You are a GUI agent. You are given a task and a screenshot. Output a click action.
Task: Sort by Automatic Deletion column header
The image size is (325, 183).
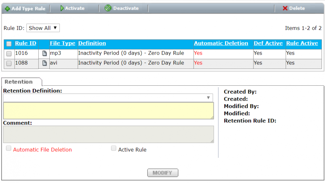pos(221,43)
